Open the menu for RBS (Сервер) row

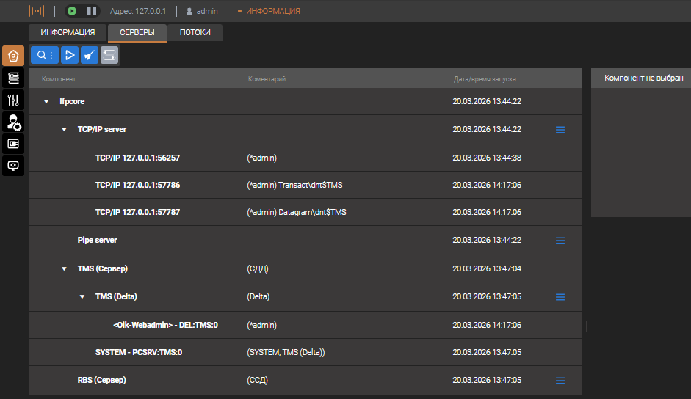pos(560,381)
